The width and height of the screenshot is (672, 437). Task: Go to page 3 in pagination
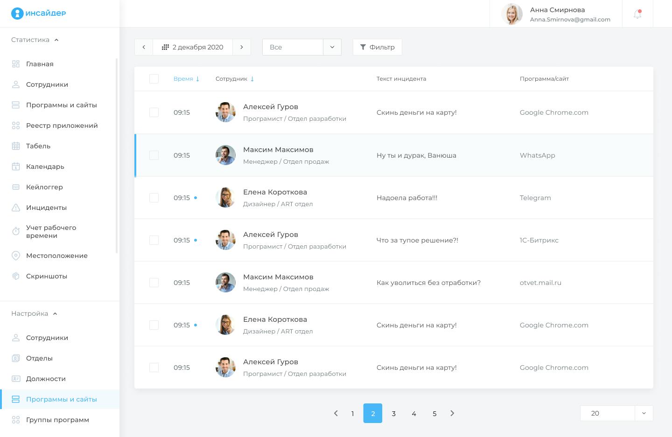tap(393, 414)
